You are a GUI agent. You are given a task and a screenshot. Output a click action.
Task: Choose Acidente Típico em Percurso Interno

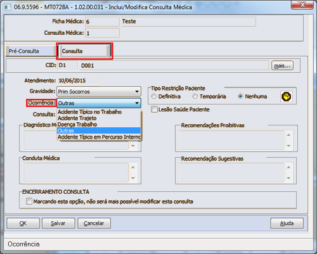tap(99, 137)
